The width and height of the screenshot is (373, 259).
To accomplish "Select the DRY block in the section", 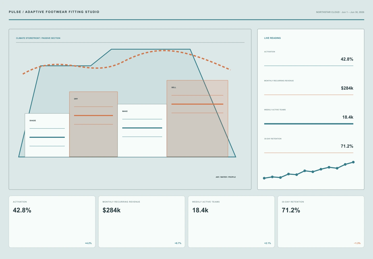I will click(x=94, y=124).
